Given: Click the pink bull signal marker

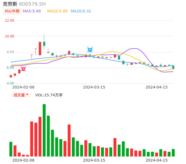Looking at the screenshot, I should [23, 69].
